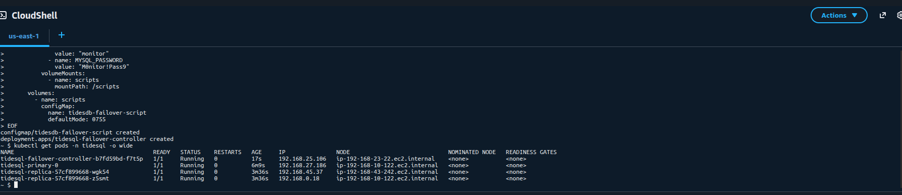Select the us-east-1 terminal tab
The image size is (902, 195).
[x=24, y=36]
